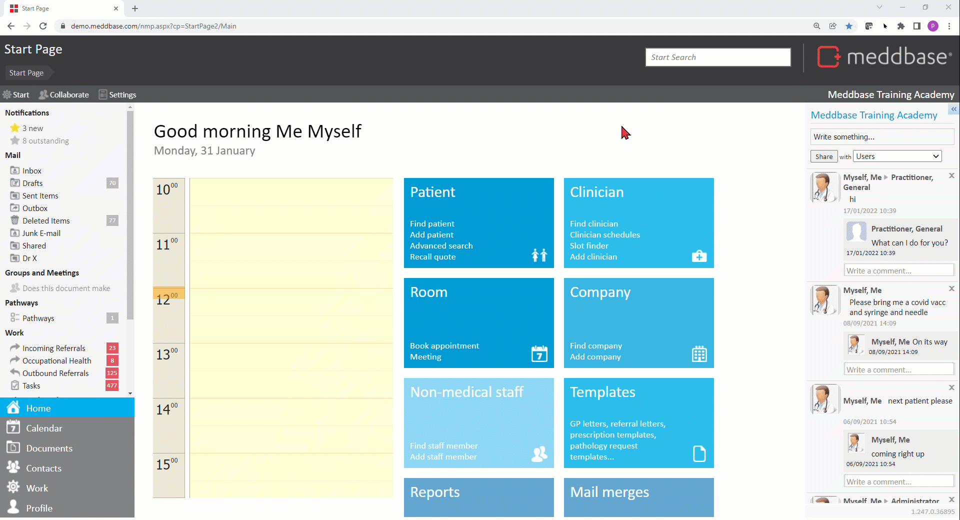Click the Patient tile people icon
Image resolution: width=960 pixels, height=520 pixels.
(x=539, y=255)
